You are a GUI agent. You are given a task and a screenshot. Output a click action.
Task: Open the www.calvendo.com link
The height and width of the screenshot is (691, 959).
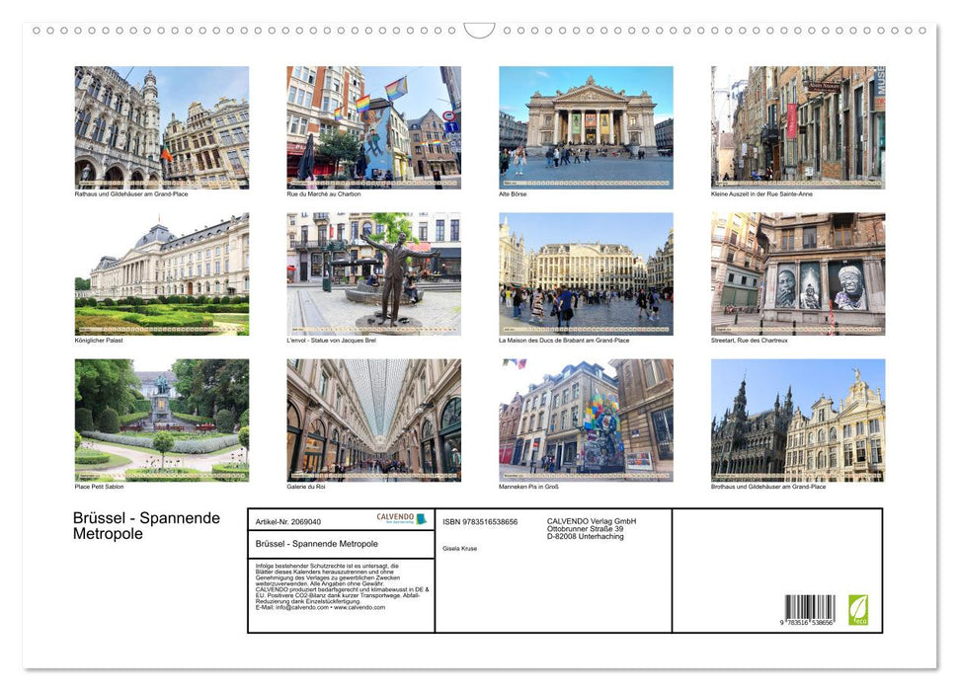click(x=359, y=607)
